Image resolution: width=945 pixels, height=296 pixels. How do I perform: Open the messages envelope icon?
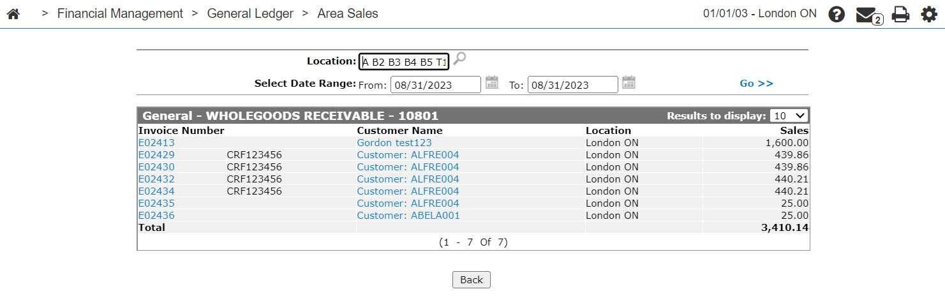coord(868,15)
